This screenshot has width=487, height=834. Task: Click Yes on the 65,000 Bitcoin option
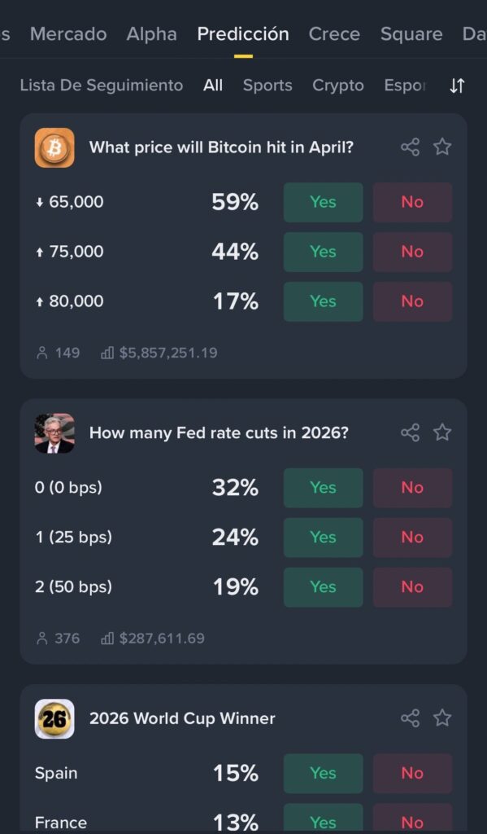tap(323, 202)
